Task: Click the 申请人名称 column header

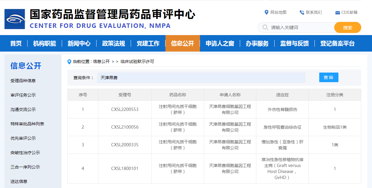Action: coord(230,95)
